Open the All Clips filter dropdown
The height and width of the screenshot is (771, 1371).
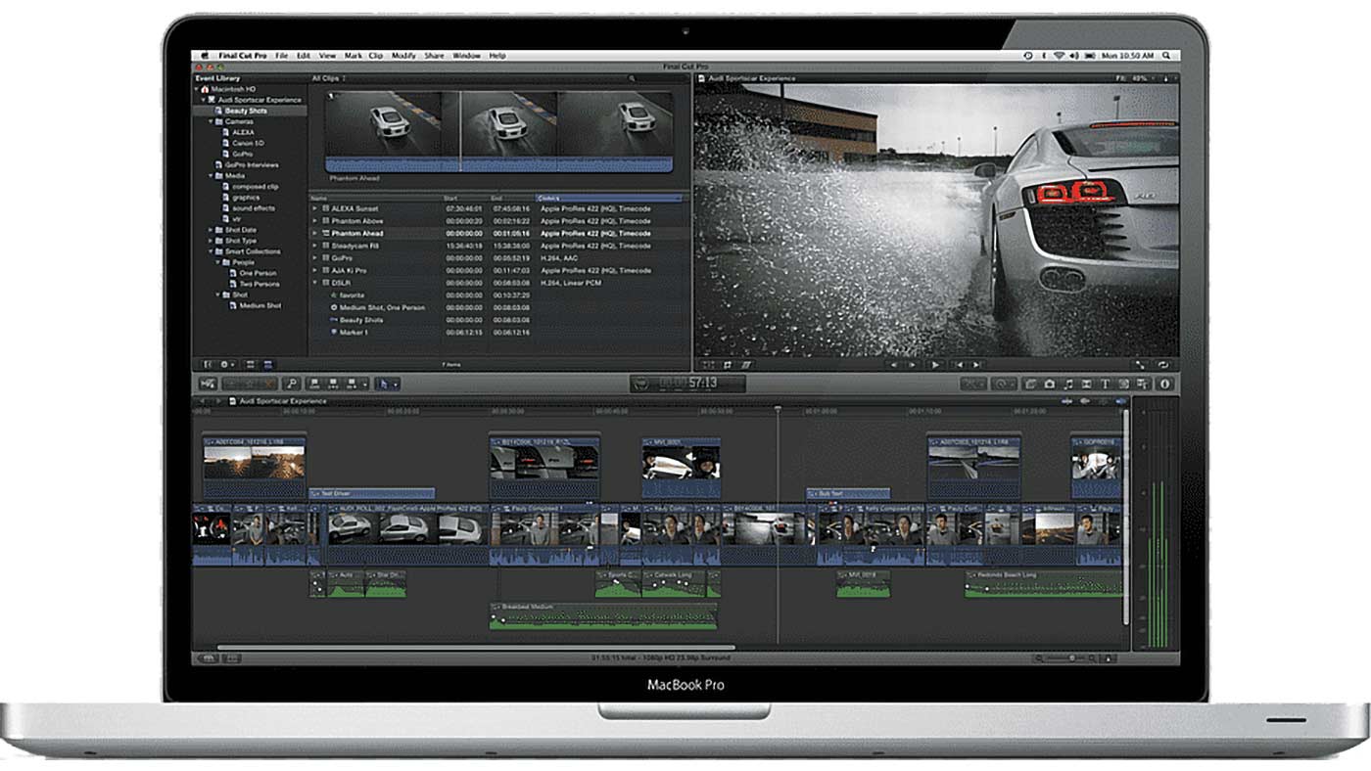(330, 78)
